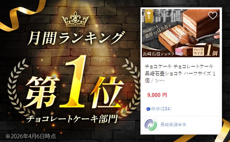The width and height of the screenshot is (230, 142).
Task: Click the ハーフサイズ label on product photo
Action: tap(199, 52)
